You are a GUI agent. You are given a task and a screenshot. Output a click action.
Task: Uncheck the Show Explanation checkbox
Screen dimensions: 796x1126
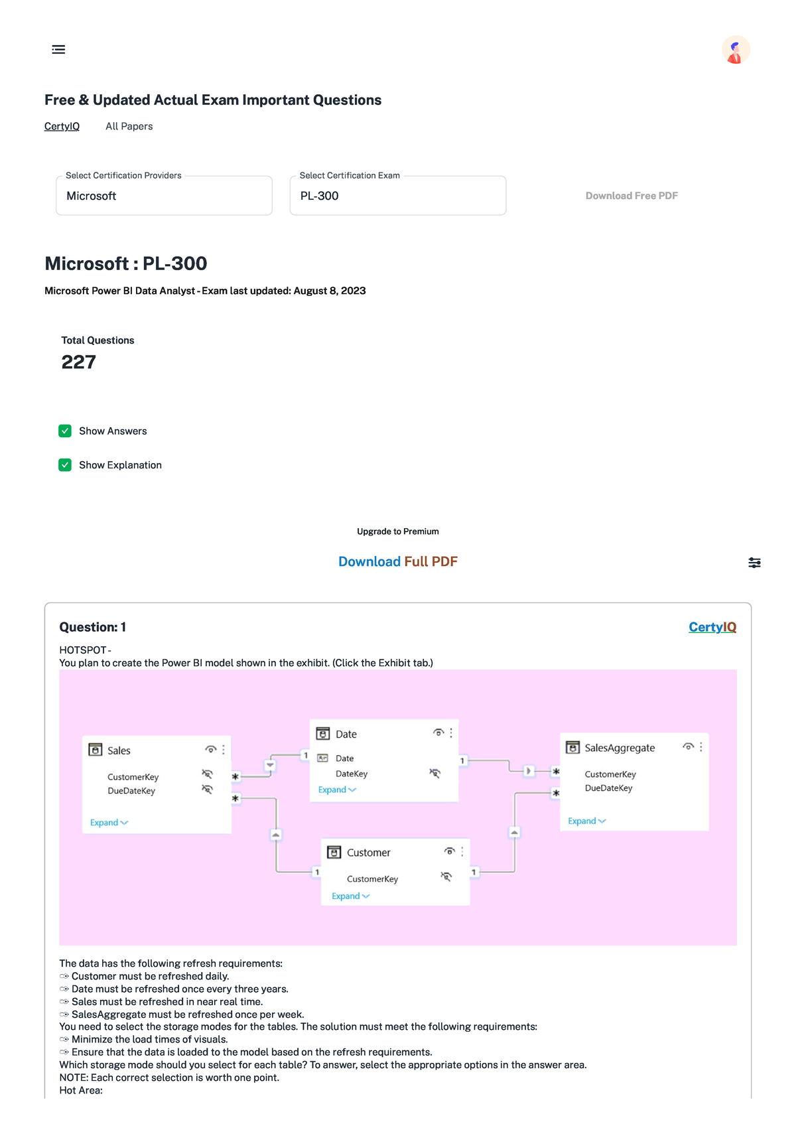[x=64, y=464]
